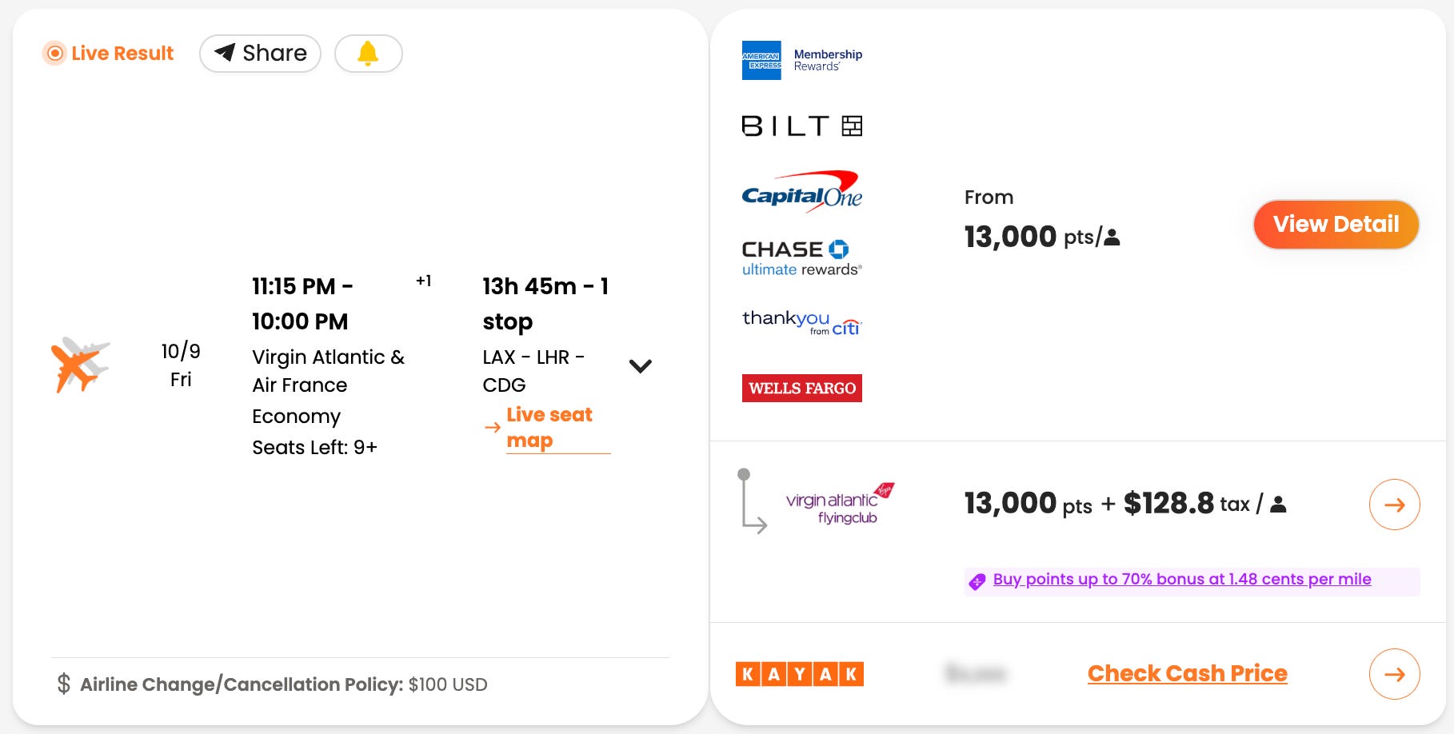Select the Capital One logo
The image size is (1454, 734).
click(801, 192)
